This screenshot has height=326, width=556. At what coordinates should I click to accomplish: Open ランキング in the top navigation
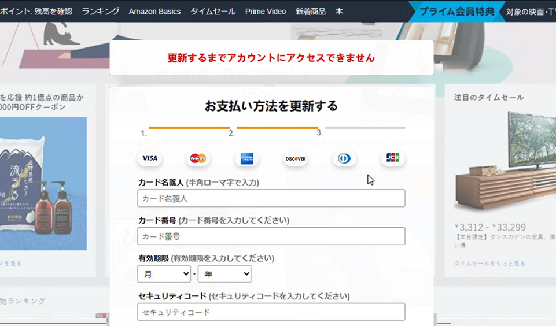click(101, 12)
